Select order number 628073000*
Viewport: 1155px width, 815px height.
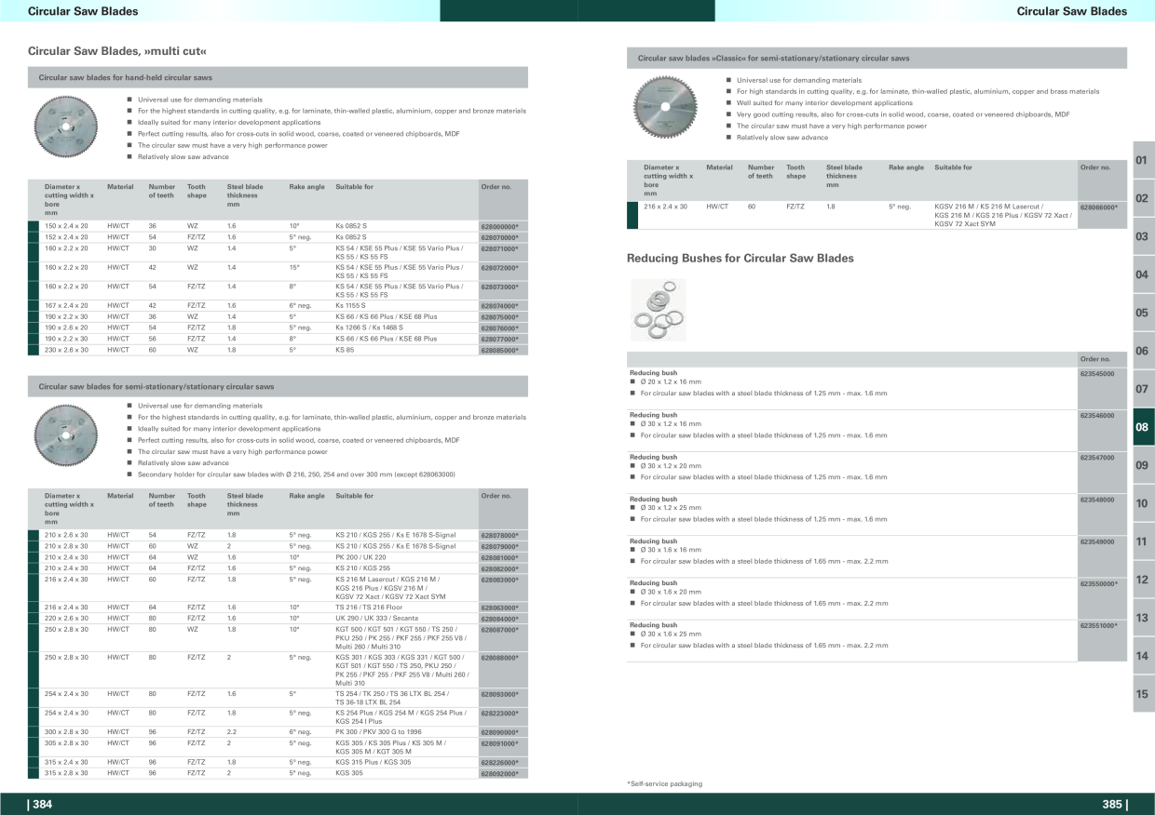[499, 287]
